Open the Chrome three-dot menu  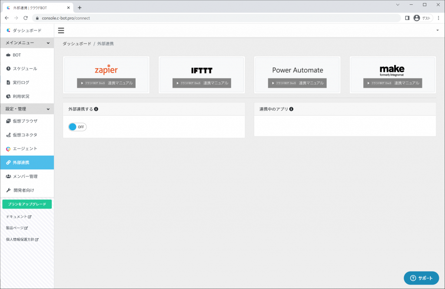(x=438, y=18)
